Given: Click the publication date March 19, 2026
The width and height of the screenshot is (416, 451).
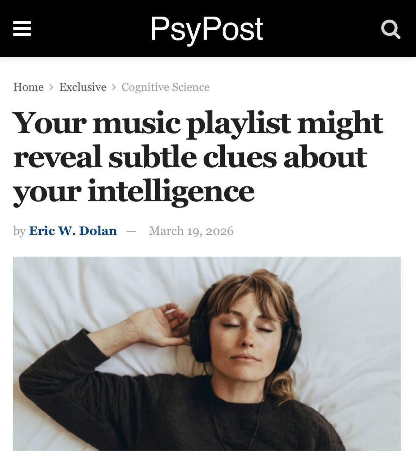Looking at the screenshot, I should coord(191,231).
